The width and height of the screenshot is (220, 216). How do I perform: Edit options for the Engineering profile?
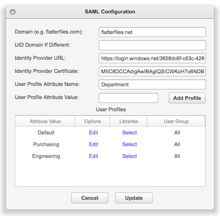coord(93,156)
